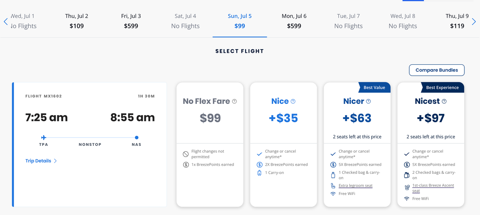The width and height of the screenshot is (480, 215).
Task: Select the Thu, Jul 2 $109 date
Action: tap(77, 22)
